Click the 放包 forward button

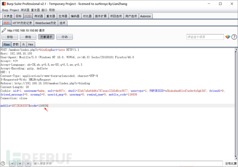tap(10, 37)
